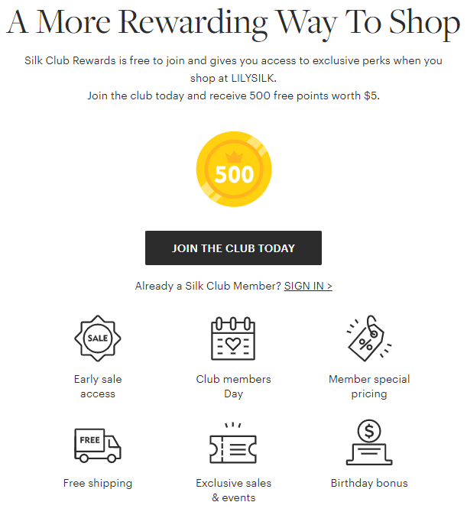
Task: Click the Early sale access label
Action: pyautogui.click(x=98, y=387)
